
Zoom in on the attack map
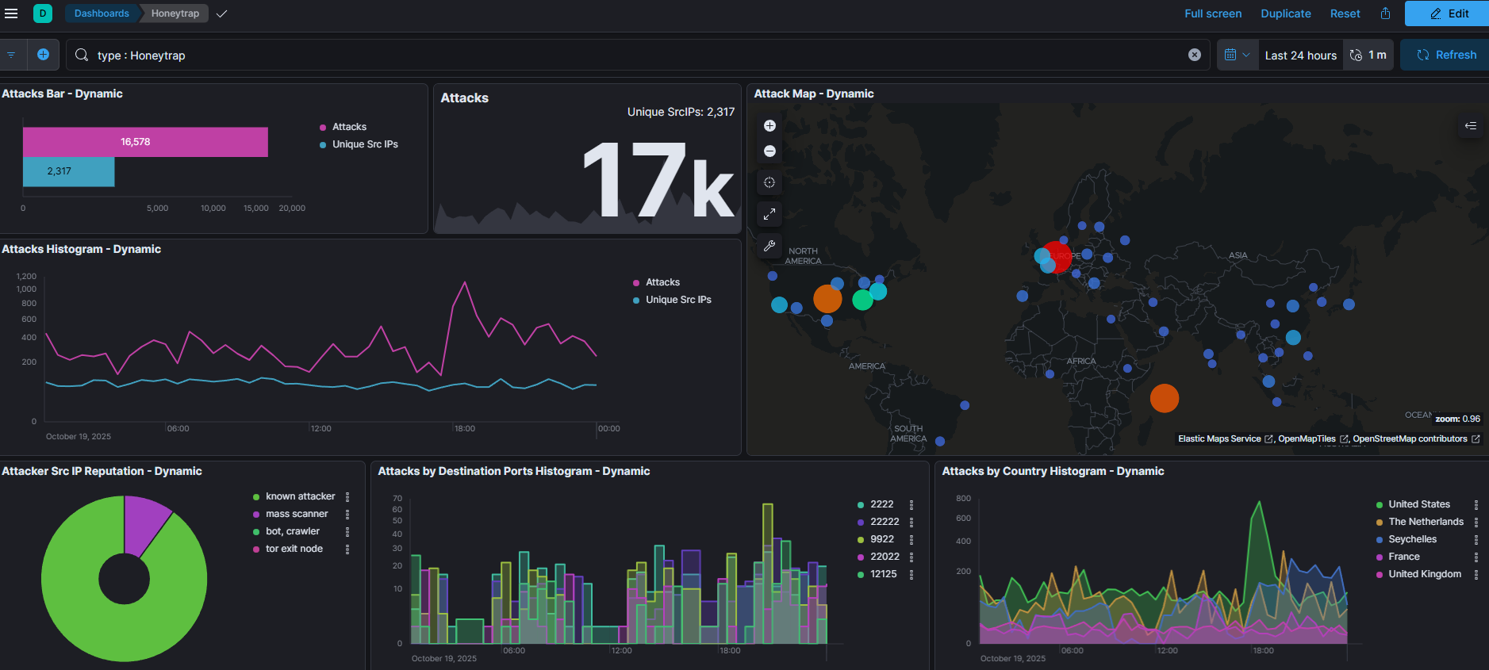click(x=769, y=126)
